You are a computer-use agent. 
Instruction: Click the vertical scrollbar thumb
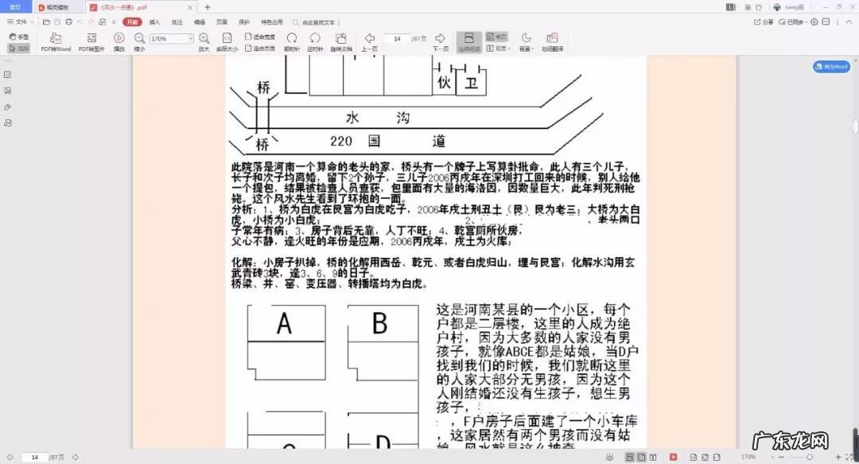tap(856, 126)
